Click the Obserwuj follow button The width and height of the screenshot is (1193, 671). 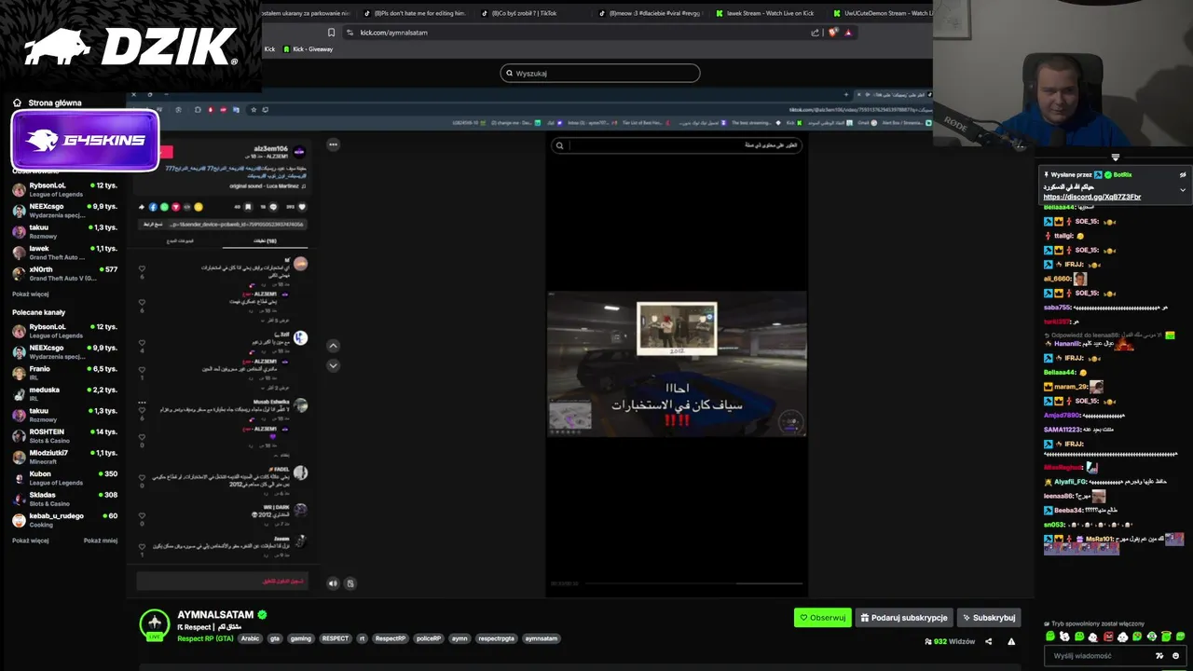pos(822,618)
